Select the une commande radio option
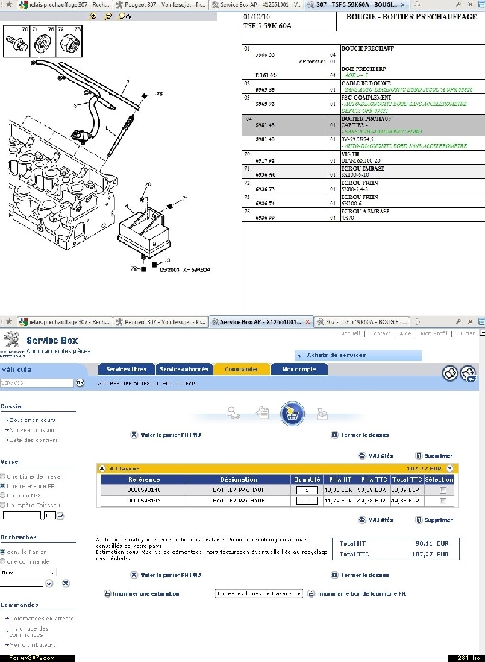 [2, 561]
